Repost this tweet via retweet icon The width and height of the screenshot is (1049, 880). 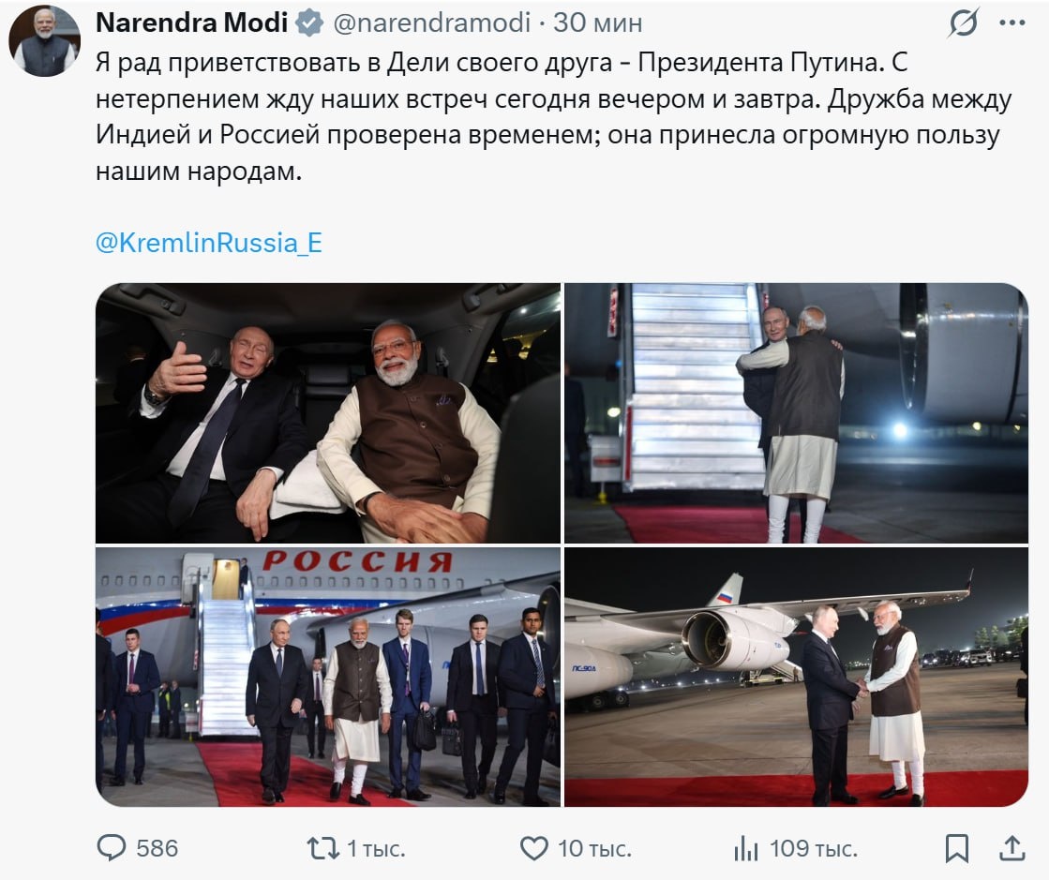[x=322, y=848]
